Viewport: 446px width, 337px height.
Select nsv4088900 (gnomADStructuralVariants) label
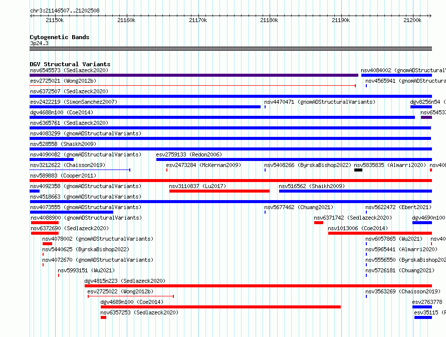point(86,218)
